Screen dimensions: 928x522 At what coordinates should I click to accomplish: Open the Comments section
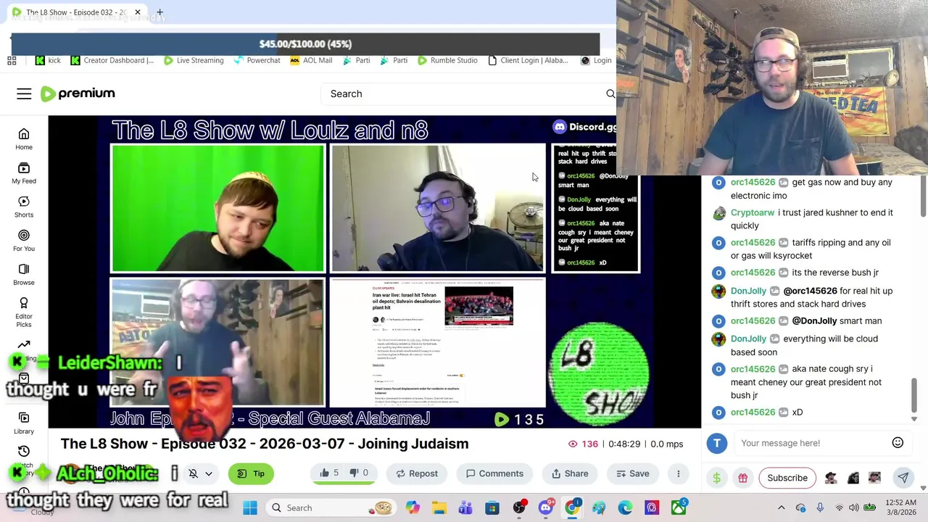[x=494, y=473]
